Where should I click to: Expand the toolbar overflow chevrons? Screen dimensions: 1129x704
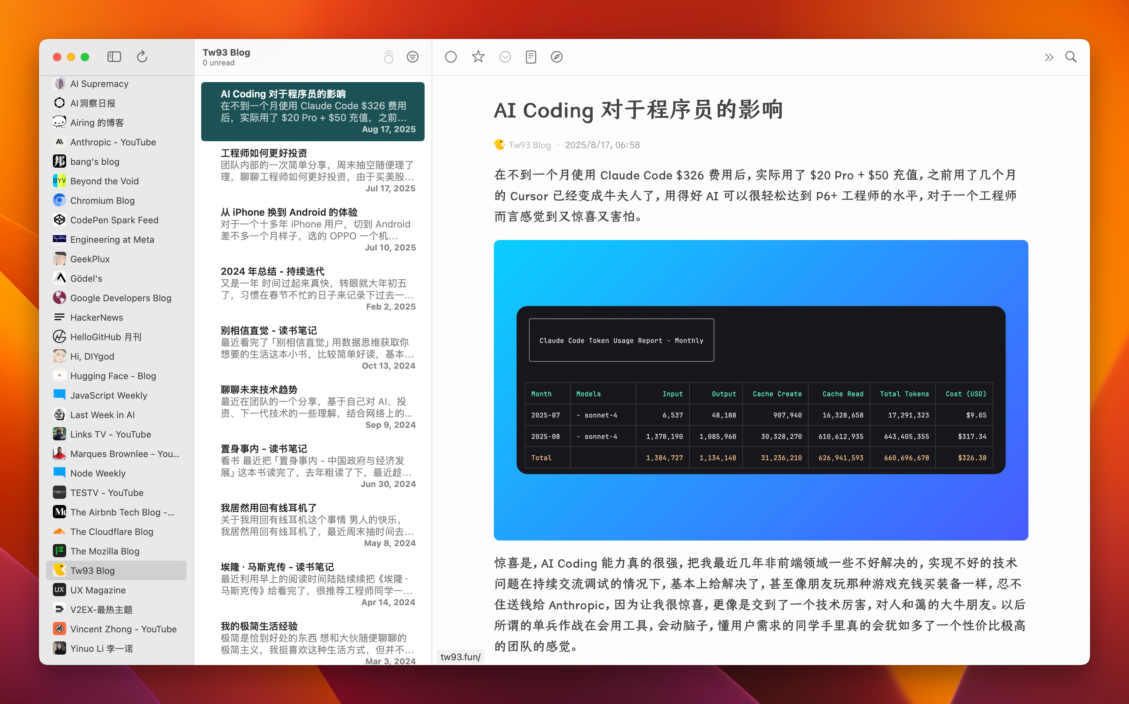pos(1049,56)
